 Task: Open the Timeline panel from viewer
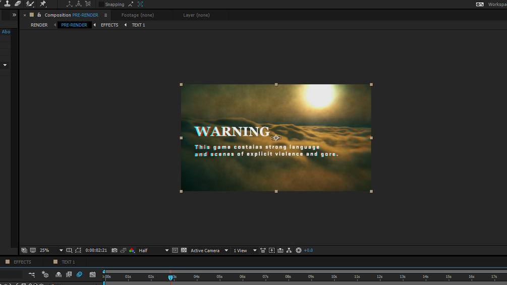pyautogui.click(x=280, y=250)
